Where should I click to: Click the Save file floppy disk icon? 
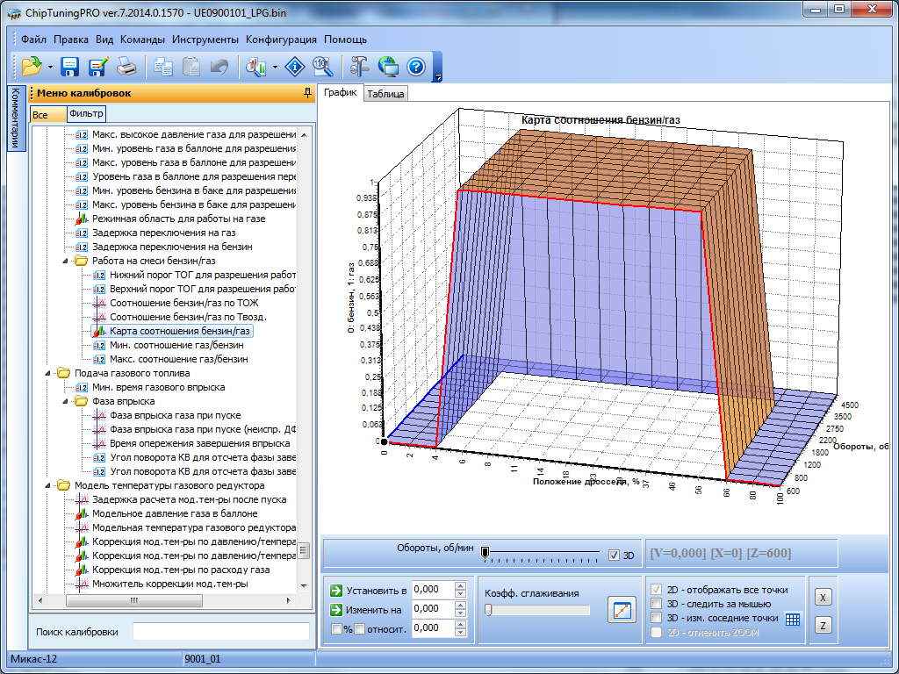click(x=70, y=67)
